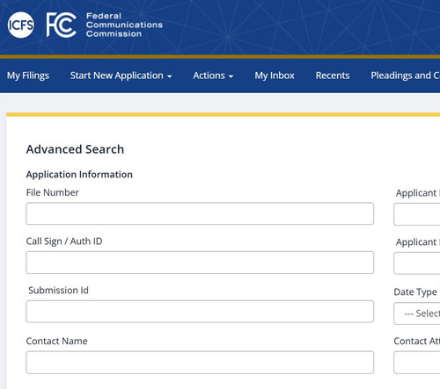The image size is (440, 389).
Task: Open the Date Type select dropdown
Action: click(x=417, y=313)
